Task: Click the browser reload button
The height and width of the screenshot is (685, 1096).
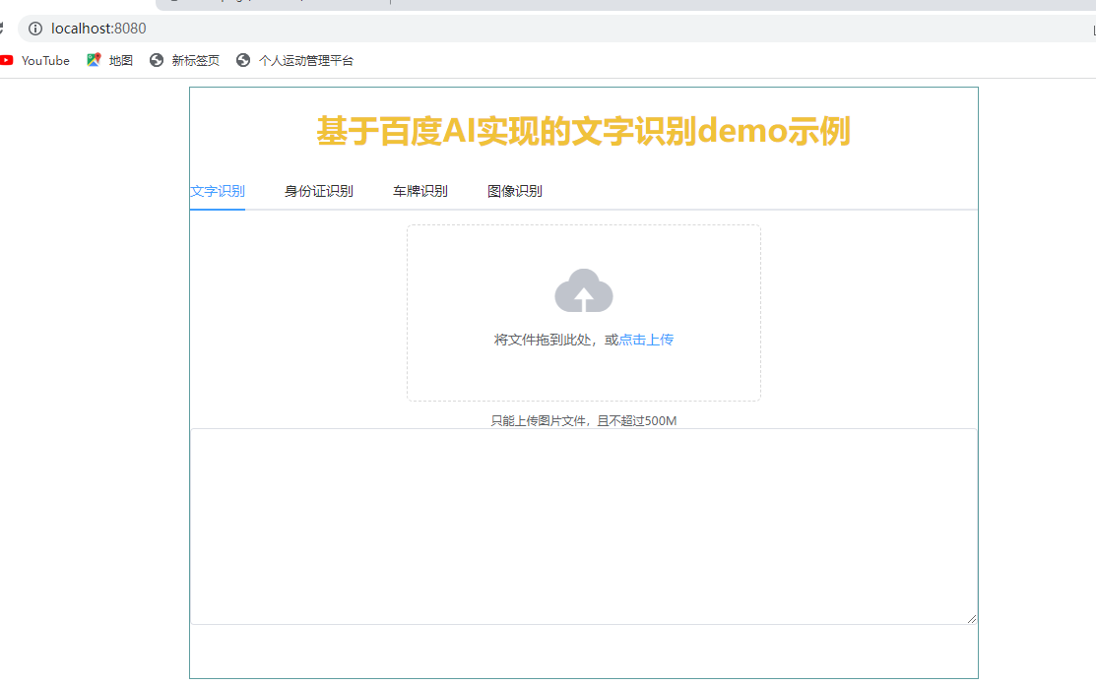Action: (x=3, y=29)
